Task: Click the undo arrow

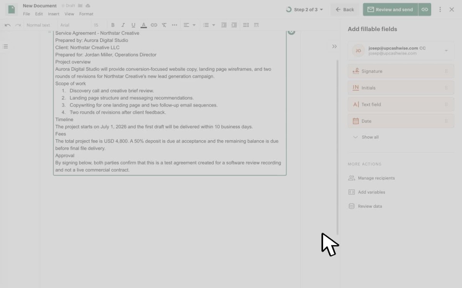Action: [x=7, y=25]
